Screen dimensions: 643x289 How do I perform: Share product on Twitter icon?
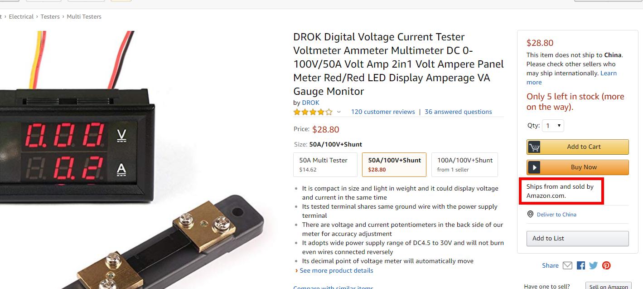(593, 265)
